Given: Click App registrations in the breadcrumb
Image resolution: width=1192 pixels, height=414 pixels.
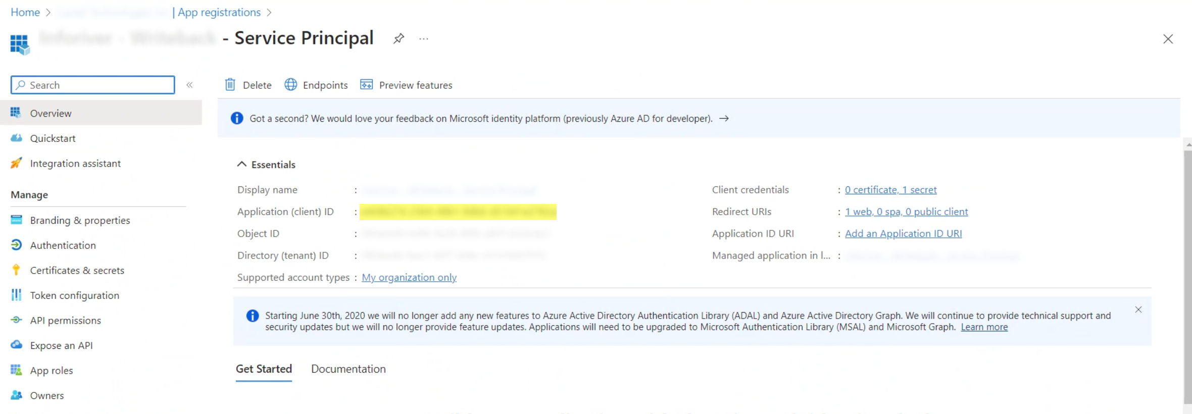Looking at the screenshot, I should (219, 12).
